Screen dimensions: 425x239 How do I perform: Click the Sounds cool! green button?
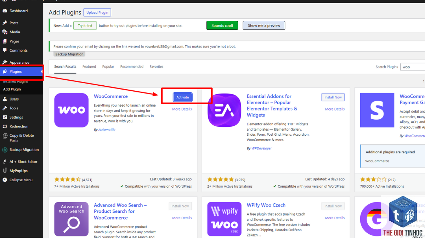coord(222,25)
